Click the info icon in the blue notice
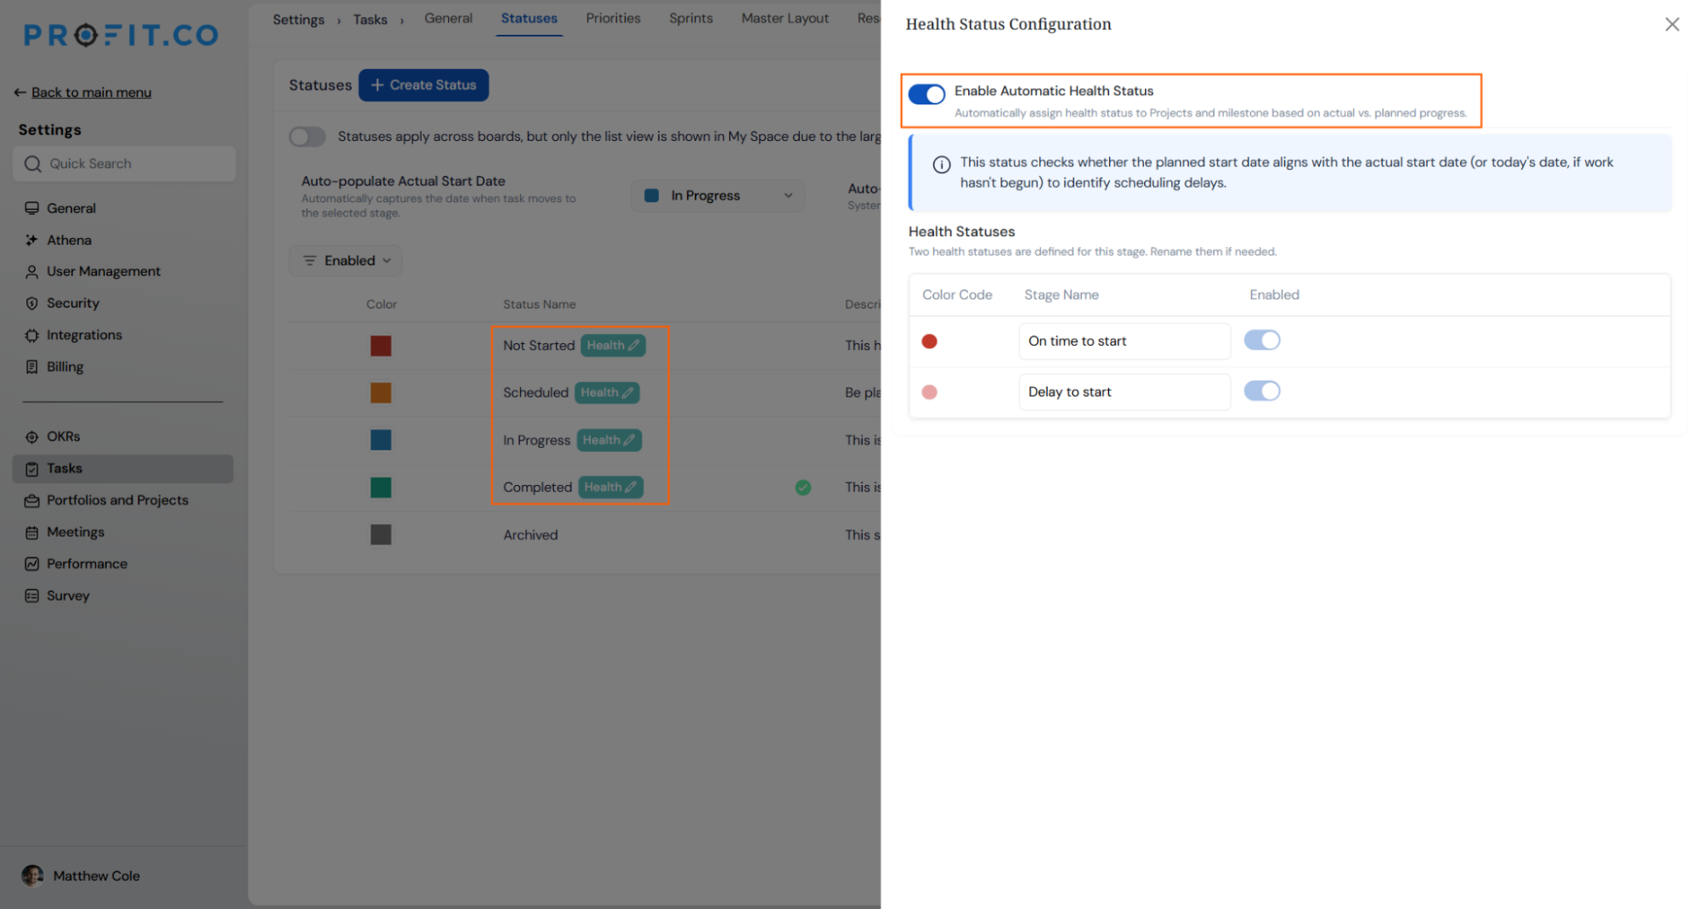Image resolution: width=1699 pixels, height=909 pixels. [941, 165]
